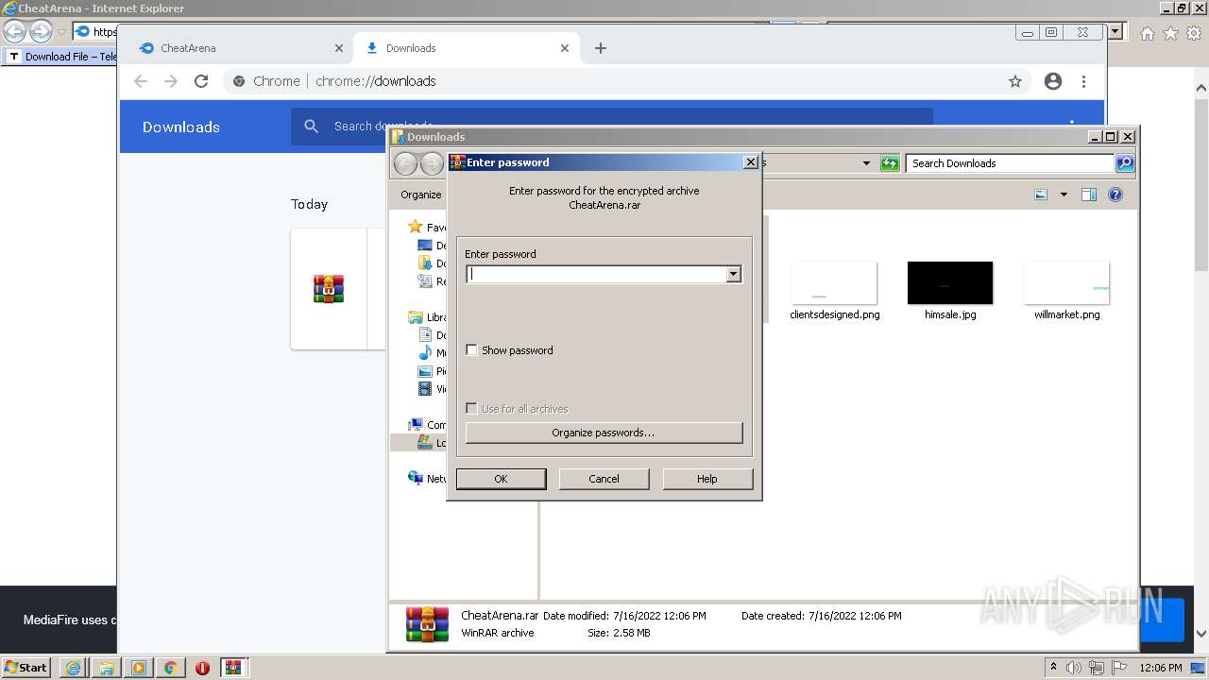Open the Explorer view options dropdown
This screenshot has height=680, width=1209.
(x=1064, y=195)
